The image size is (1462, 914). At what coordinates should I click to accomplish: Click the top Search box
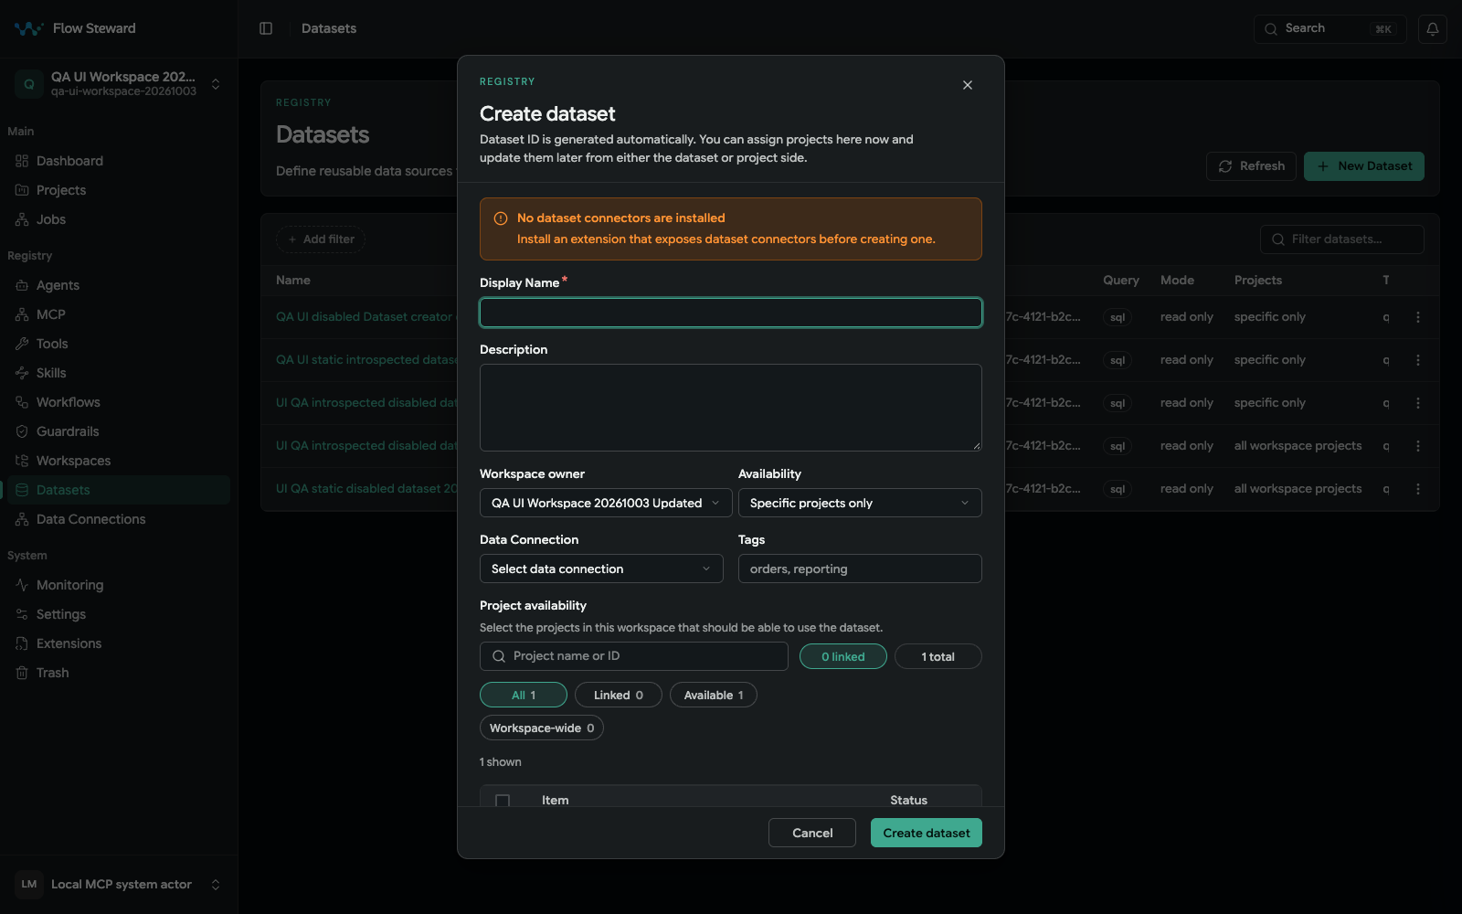click(1330, 29)
